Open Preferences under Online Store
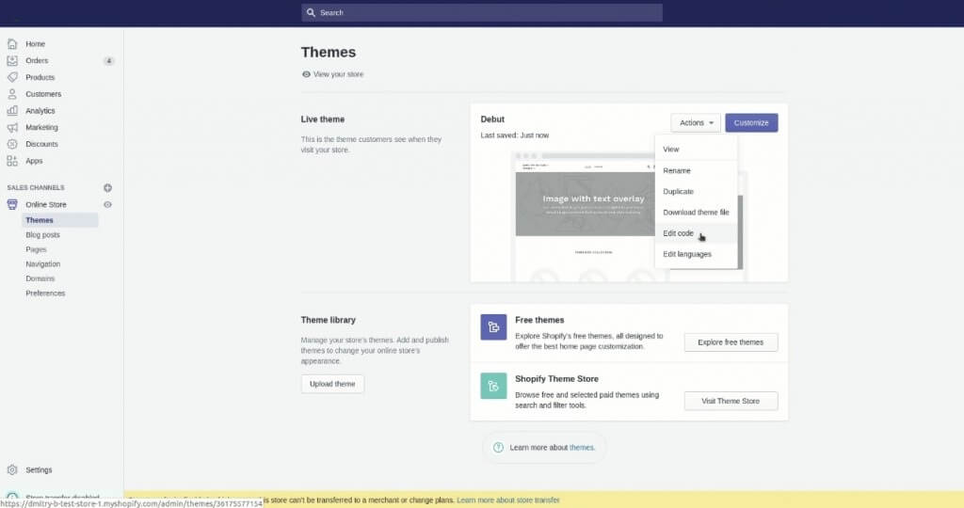This screenshot has height=508, width=964. click(45, 293)
